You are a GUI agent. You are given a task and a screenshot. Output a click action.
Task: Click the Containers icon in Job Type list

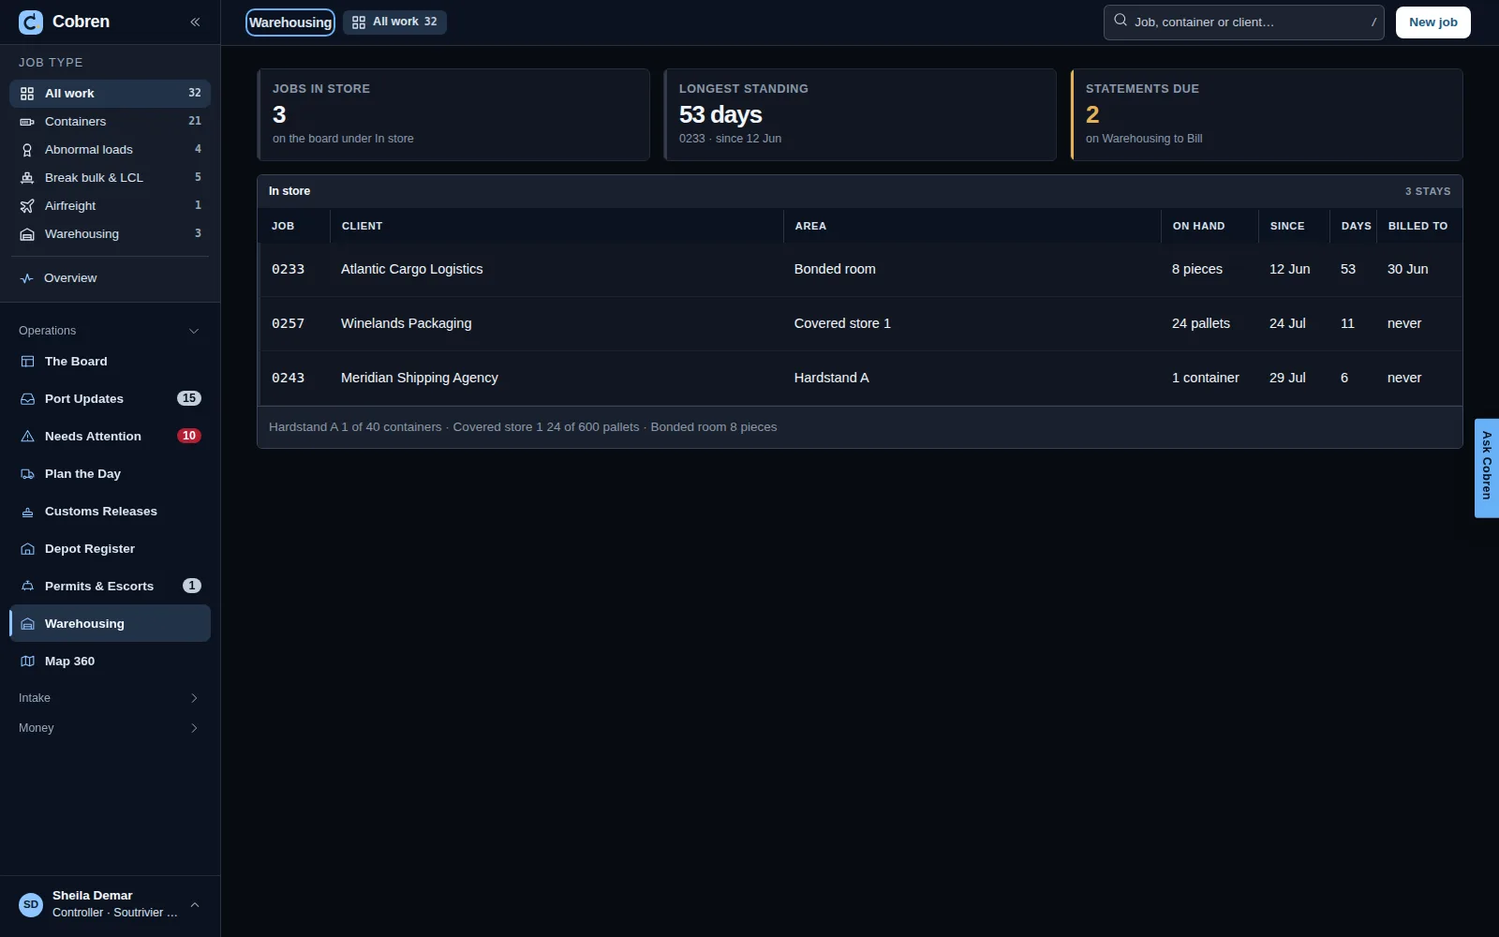[27, 122]
